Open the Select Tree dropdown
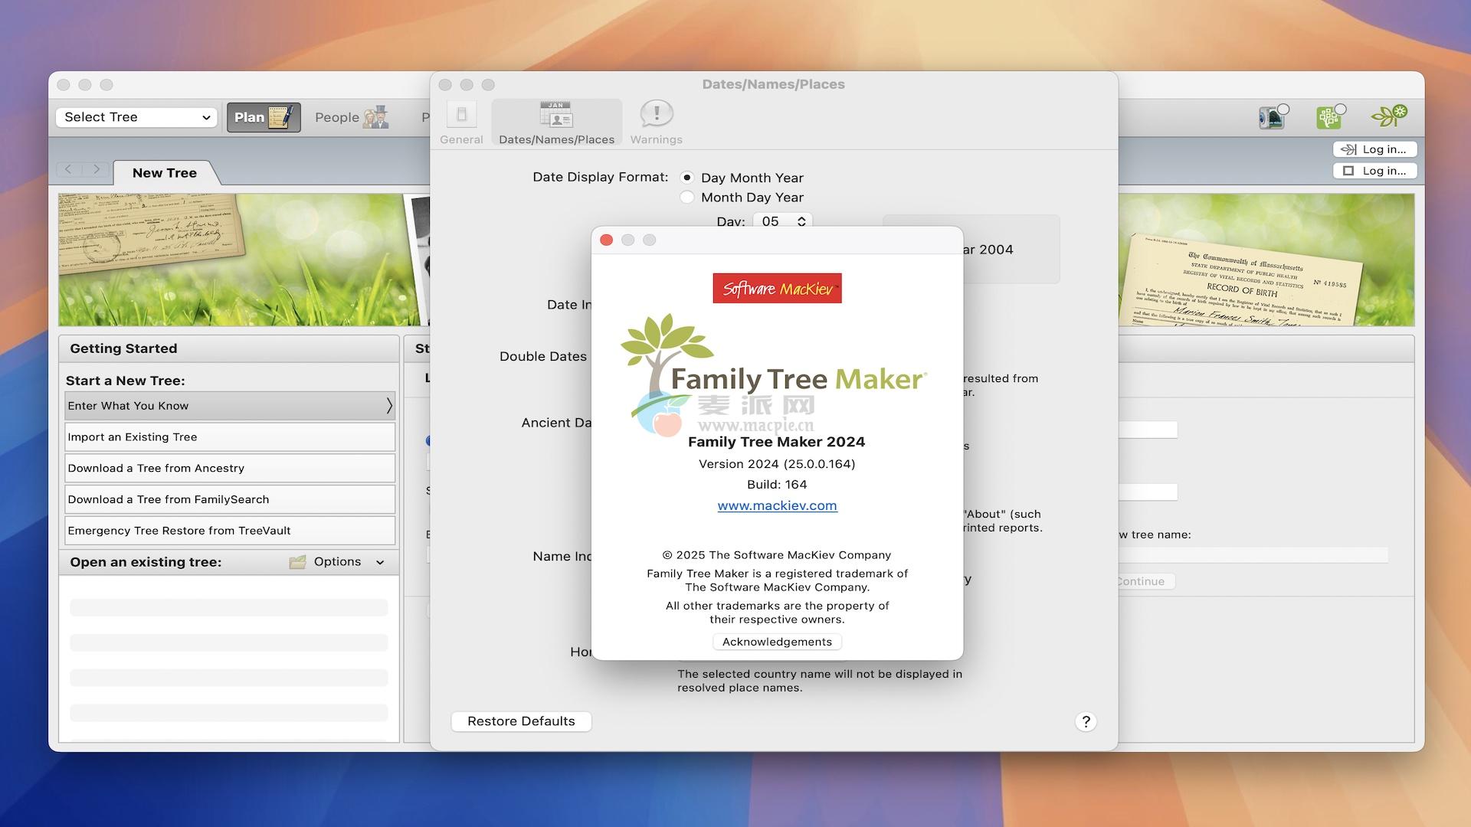The height and width of the screenshot is (827, 1471). click(136, 117)
